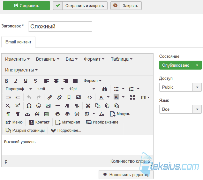
Task: Clear formatting
Action: click(x=101, y=114)
